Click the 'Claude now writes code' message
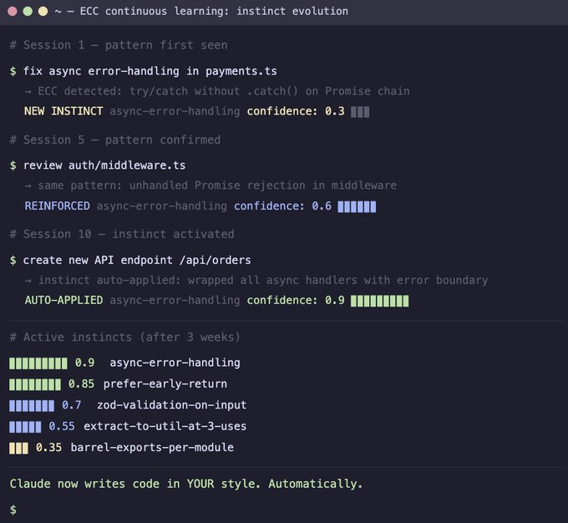 point(186,484)
